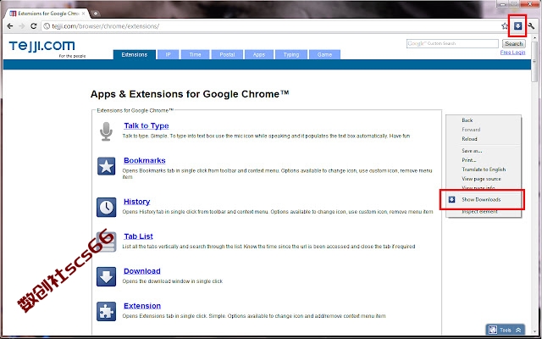Click the down-arrow icon beside Download
542x339 pixels.
(106, 276)
